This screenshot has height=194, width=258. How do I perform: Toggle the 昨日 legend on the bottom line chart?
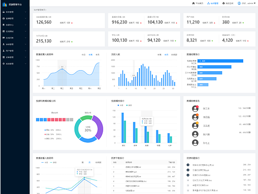pos(53,162)
